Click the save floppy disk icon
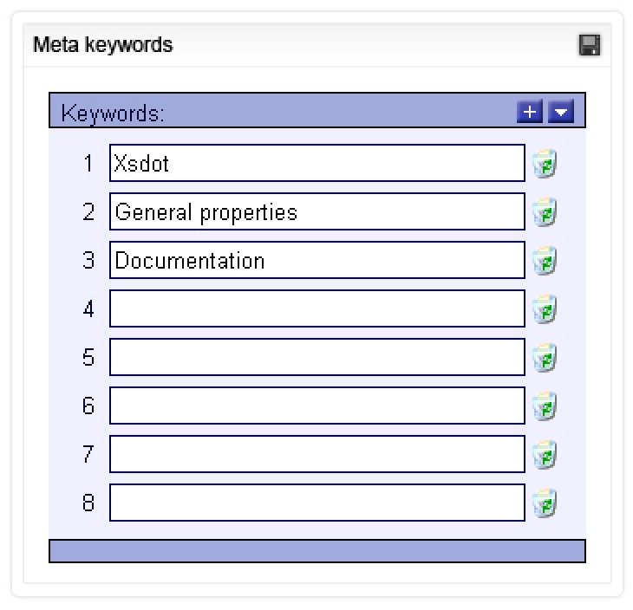 (x=590, y=45)
